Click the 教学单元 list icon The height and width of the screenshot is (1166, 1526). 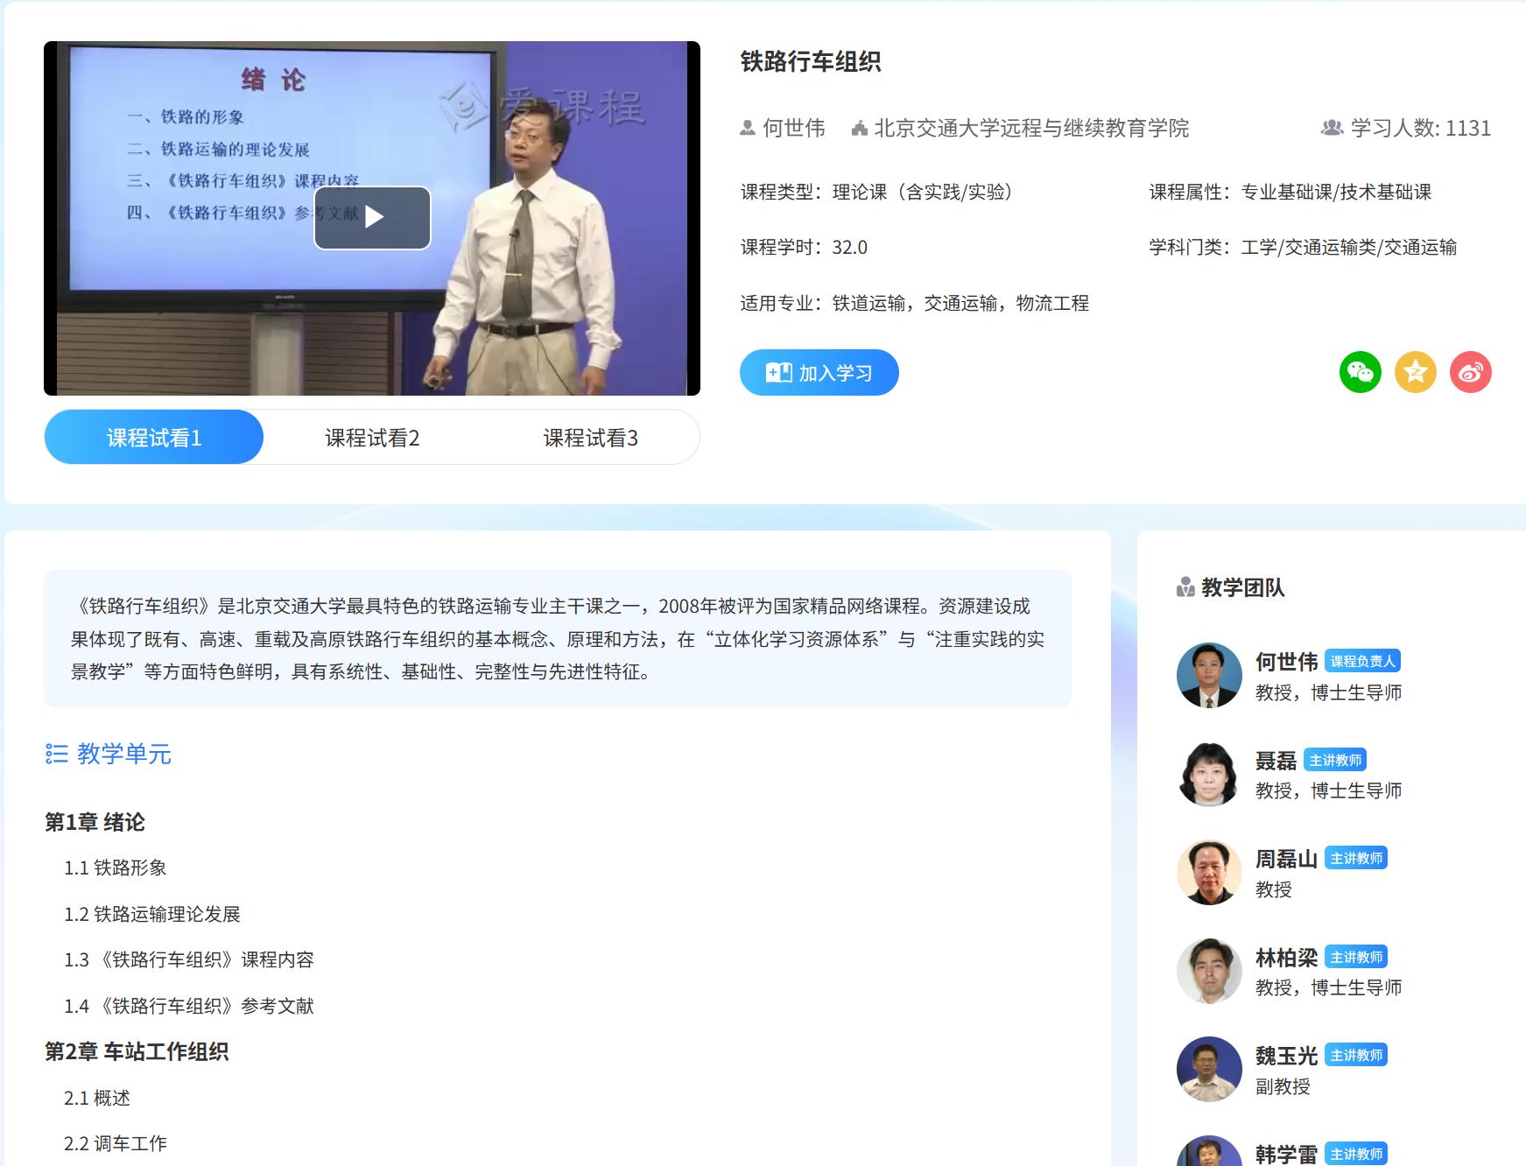(x=57, y=754)
